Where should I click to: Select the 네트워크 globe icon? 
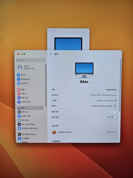(19, 83)
